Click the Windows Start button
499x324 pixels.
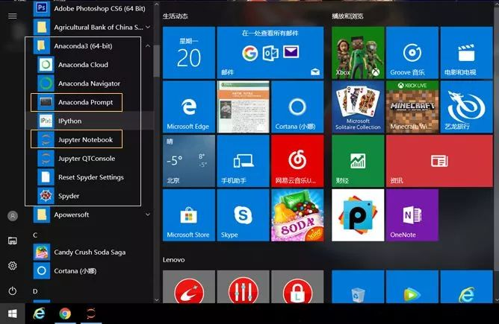pos(13,314)
